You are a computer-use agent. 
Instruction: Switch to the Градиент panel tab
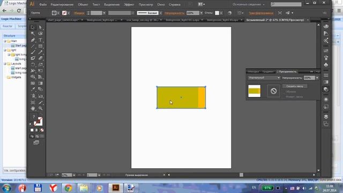pyautogui.click(x=268, y=72)
